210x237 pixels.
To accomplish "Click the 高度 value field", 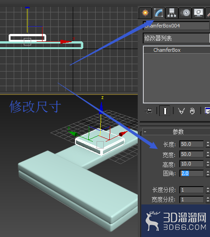I will pos(192,164).
